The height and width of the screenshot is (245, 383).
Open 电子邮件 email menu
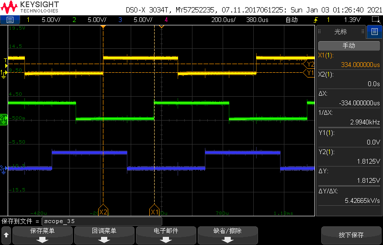tap(166, 235)
